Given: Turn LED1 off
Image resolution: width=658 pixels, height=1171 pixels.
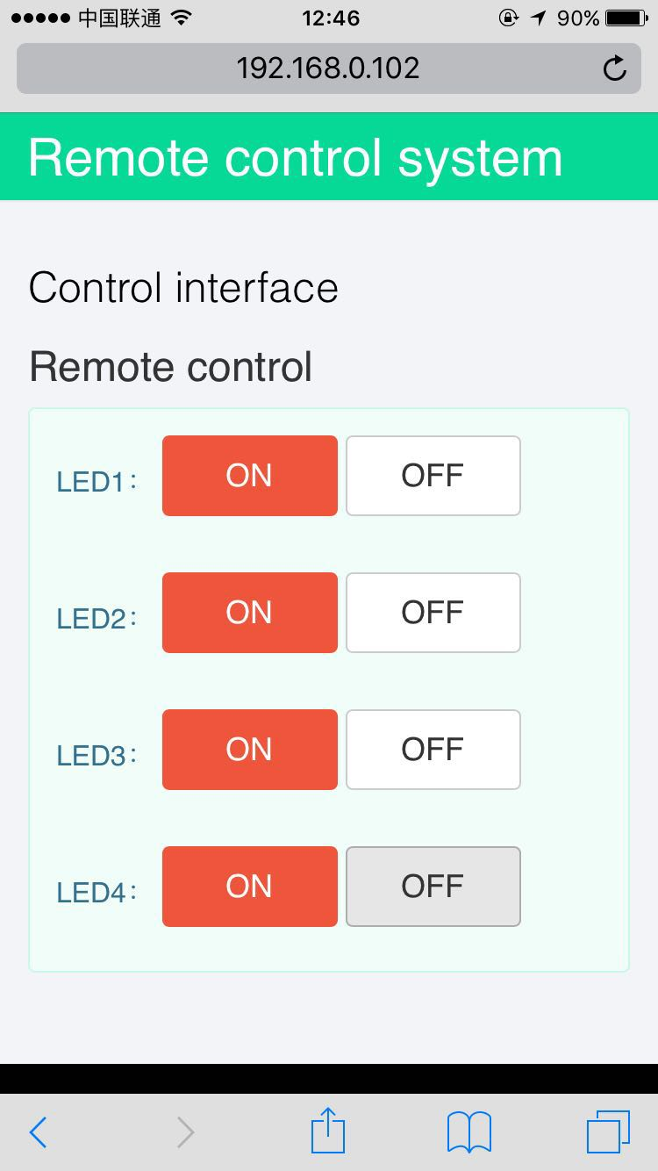Looking at the screenshot, I should [x=433, y=476].
